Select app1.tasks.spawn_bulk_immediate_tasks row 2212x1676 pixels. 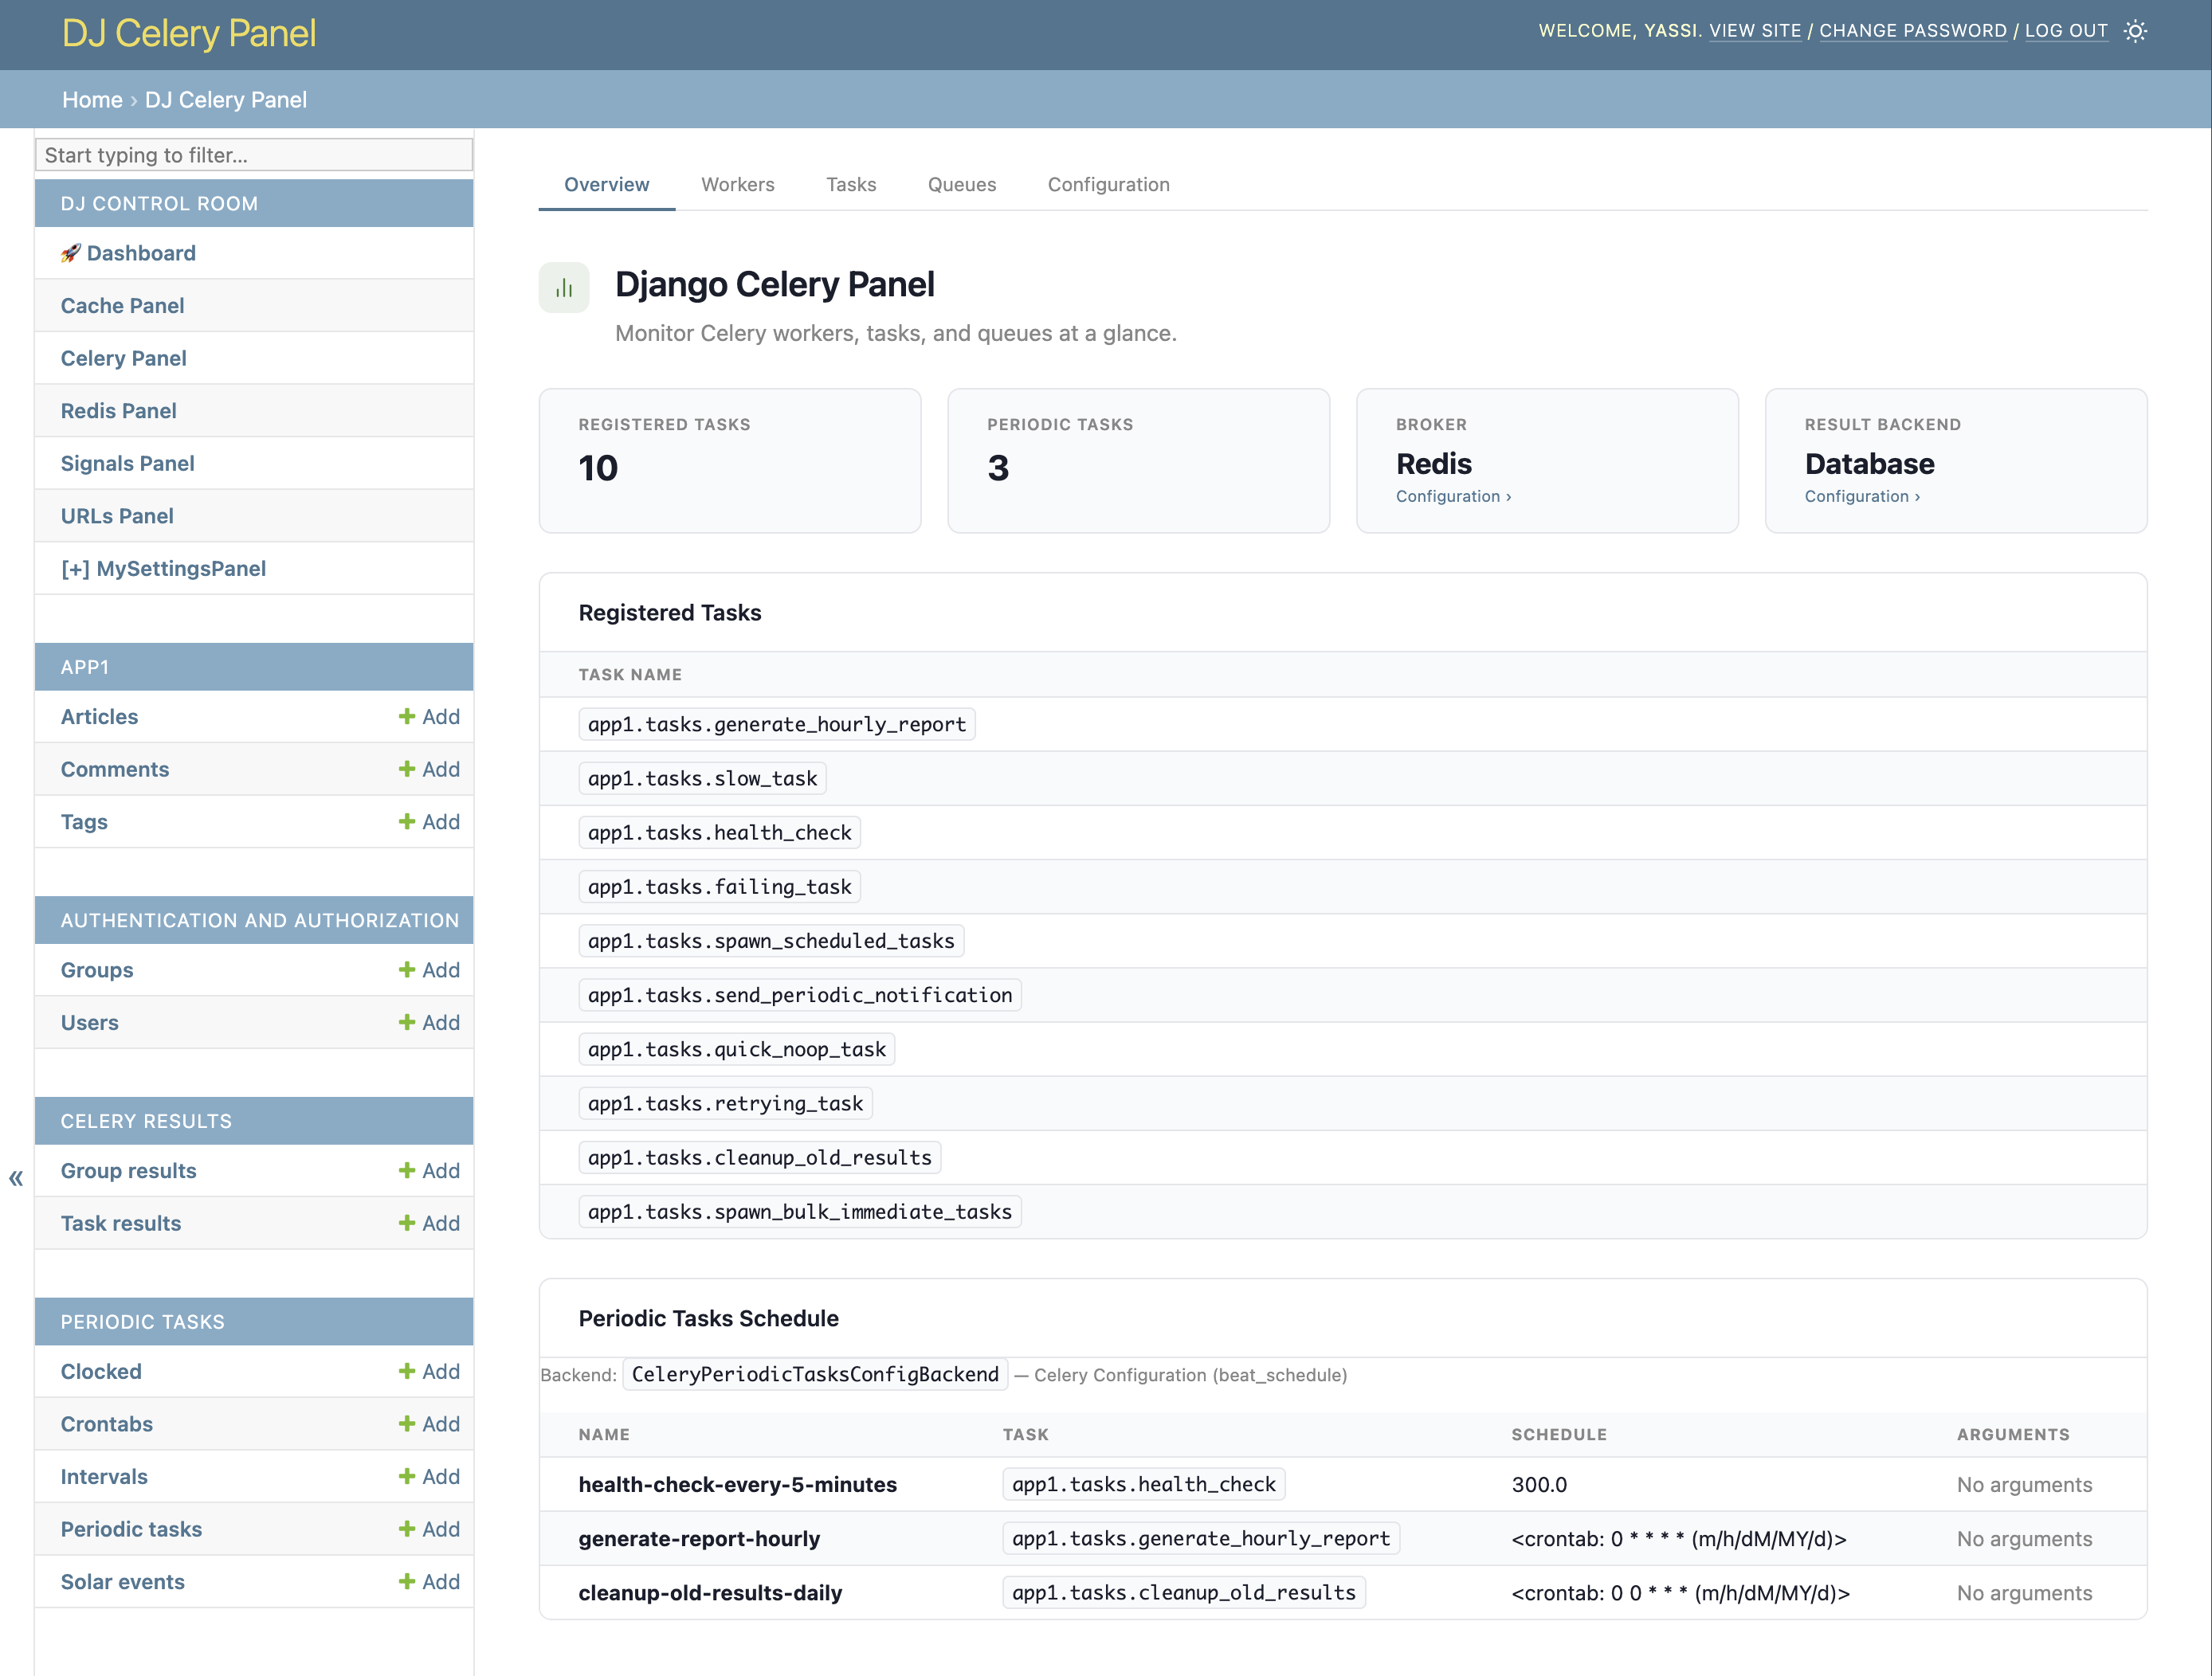pyautogui.click(x=1343, y=1212)
